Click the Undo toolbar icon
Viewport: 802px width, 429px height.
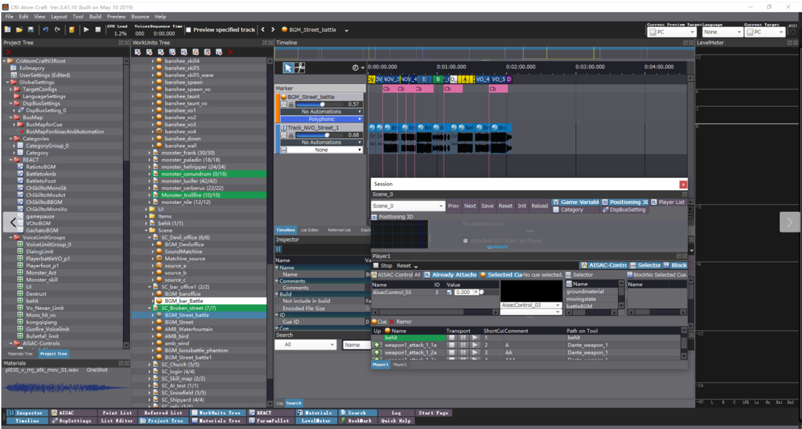coord(46,30)
